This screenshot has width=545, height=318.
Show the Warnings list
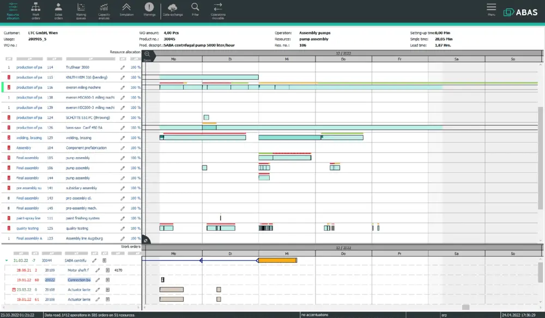[149, 9]
